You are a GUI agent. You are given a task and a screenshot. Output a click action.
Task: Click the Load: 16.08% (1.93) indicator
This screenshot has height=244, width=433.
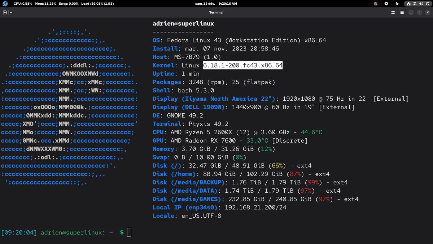(97, 3)
